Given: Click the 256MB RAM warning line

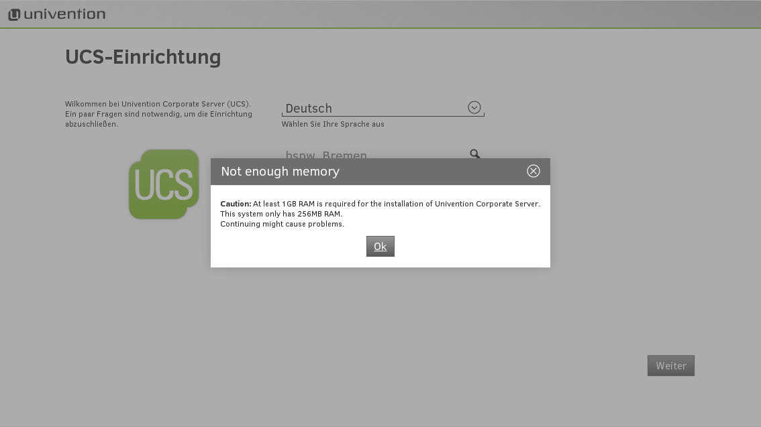Looking at the screenshot, I should click(281, 214).
